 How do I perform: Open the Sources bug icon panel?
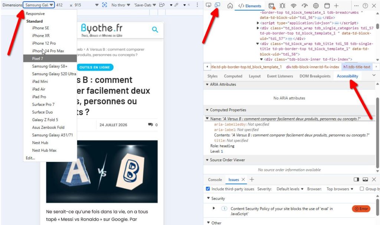click(x=282, y=6)
